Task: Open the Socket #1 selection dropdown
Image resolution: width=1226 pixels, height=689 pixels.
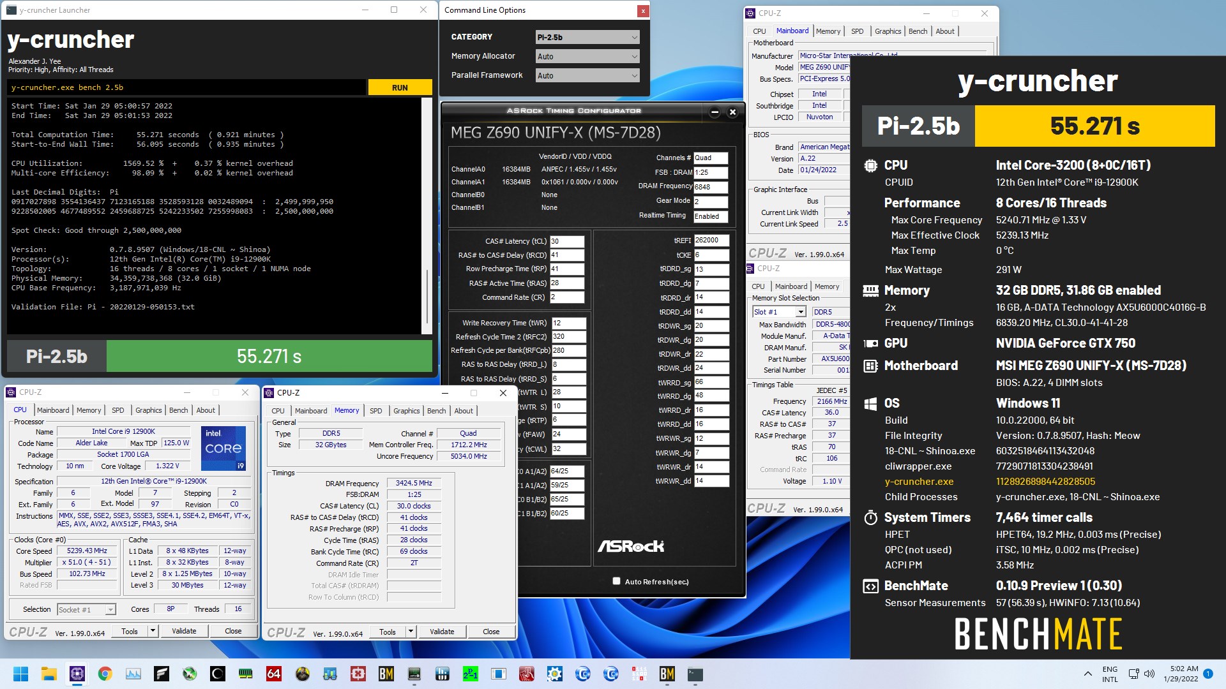Action: tap(86, 610)
